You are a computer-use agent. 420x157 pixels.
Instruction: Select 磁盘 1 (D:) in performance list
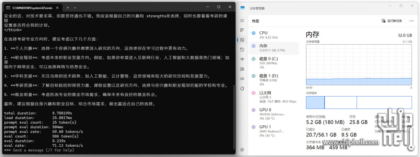coord(274,80)
